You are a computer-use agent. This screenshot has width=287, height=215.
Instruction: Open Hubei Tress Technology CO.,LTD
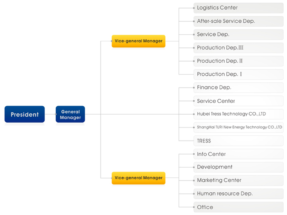(238, 114)
